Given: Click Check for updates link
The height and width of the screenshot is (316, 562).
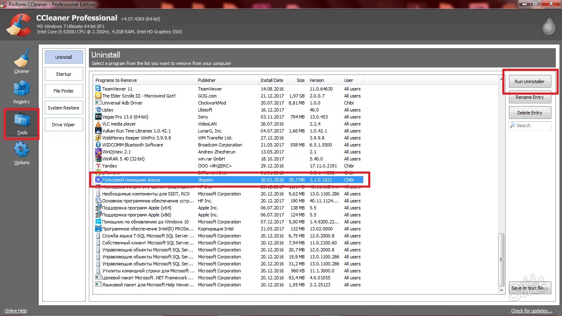Looking at the screenshot, I should click(532, 311).
